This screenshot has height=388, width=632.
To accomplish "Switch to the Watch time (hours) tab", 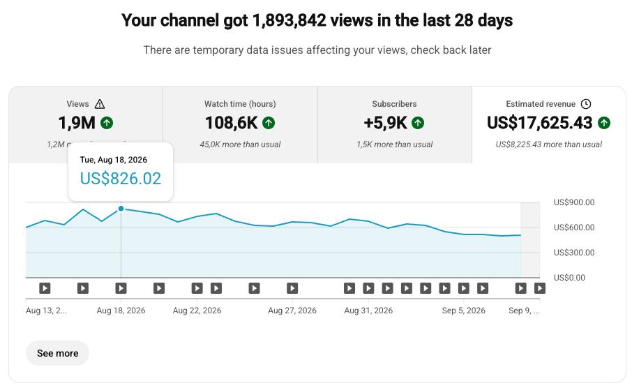I will (x=240, y=125).
